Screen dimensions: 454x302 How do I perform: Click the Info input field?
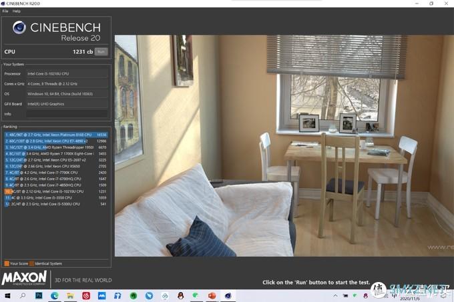pos(67,114)
